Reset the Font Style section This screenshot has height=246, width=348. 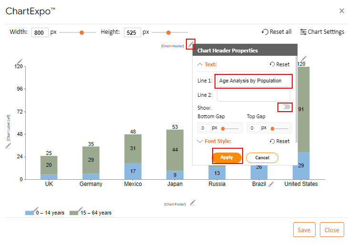(280, 141)
